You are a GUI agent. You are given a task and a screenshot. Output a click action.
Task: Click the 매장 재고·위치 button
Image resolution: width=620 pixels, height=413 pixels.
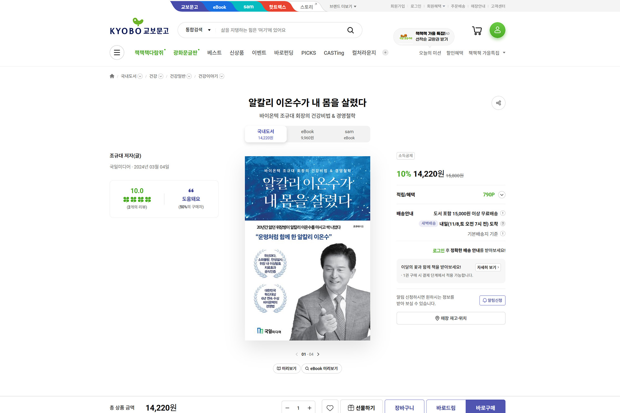pyautogui.click(x=451, y=318)
